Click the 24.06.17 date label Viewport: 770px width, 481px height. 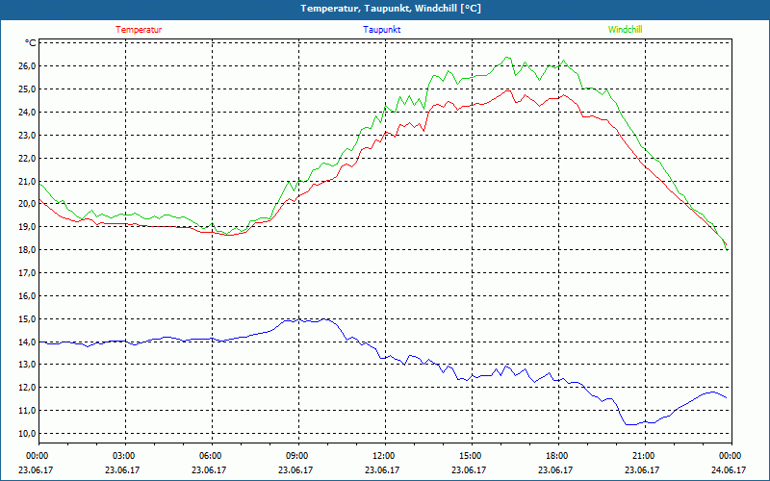[729, 470]
